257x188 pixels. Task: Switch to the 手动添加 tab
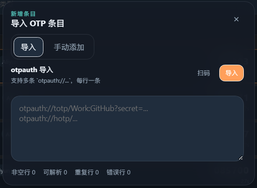69,47
